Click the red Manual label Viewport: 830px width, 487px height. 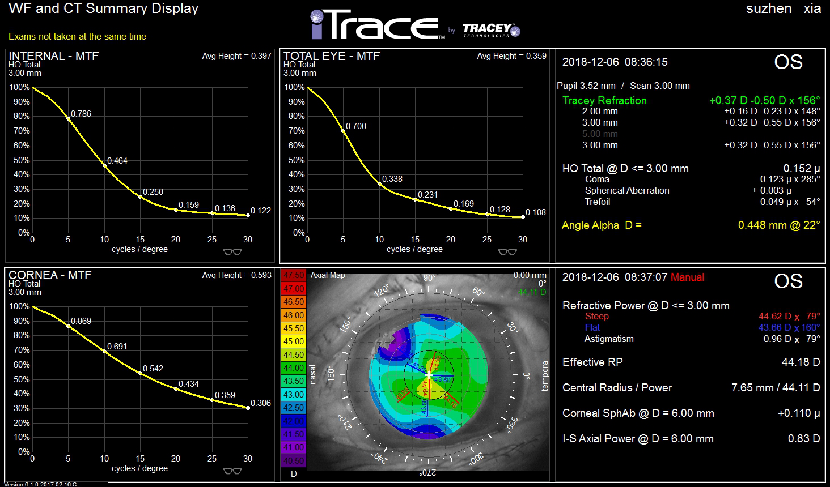coord(688,277)
